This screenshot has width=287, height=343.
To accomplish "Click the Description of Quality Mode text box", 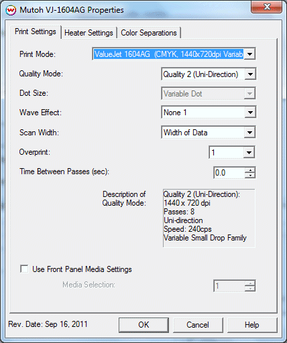I will click(209, 218).
